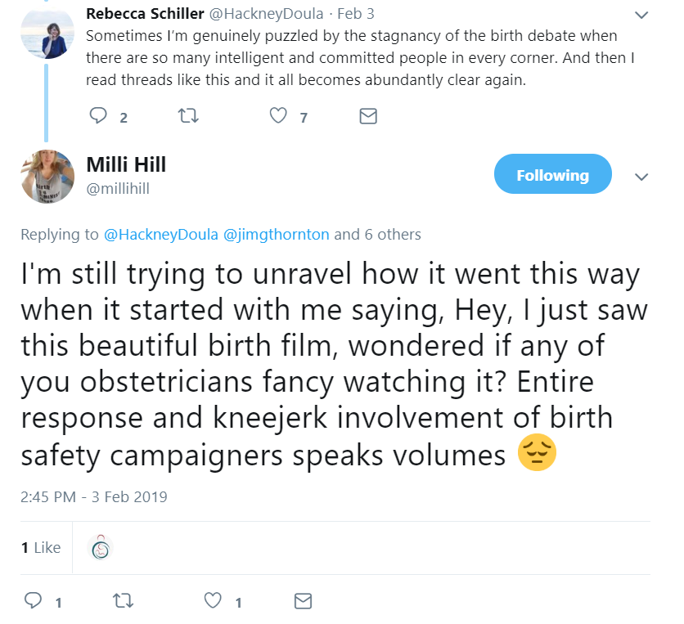Click the liker's avatar beside 1 Like
Viewport: 684px width, 624px height.
pos(100,548)
